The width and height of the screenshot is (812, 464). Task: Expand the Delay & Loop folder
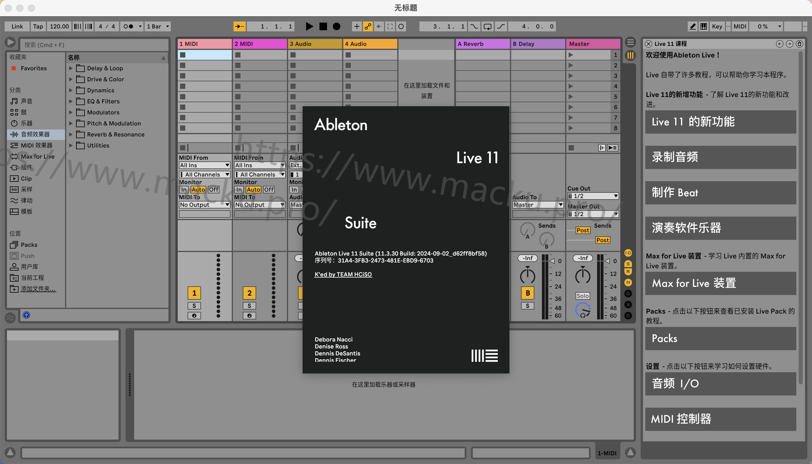point(71,68)
